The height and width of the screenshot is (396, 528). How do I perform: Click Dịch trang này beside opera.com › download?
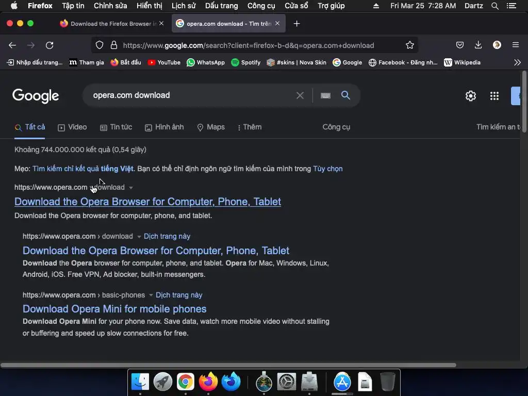[167, 236]
